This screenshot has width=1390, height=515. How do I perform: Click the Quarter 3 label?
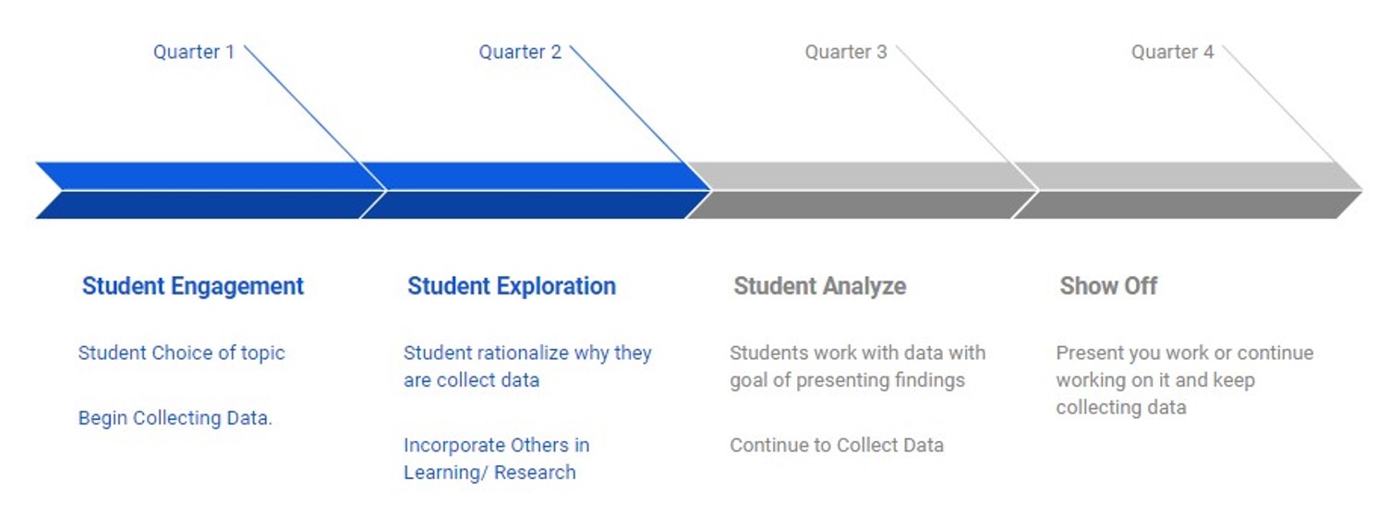(x=846, y=52)
